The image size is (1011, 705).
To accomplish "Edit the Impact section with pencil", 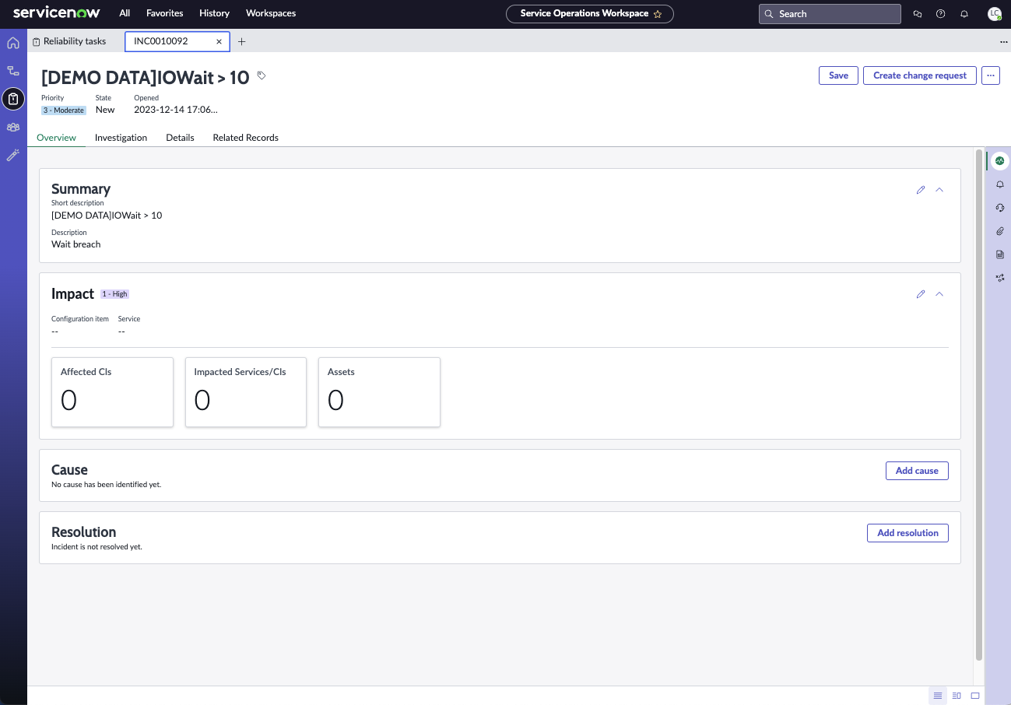I will tap(921, 294).
